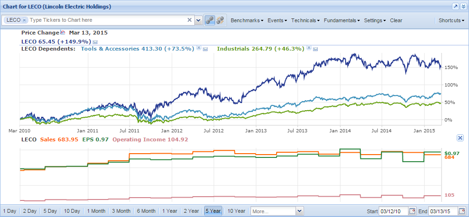Clear the ticker input with the X
The height and width of the screenshot is (217, 469).
(x=189, y=20)
